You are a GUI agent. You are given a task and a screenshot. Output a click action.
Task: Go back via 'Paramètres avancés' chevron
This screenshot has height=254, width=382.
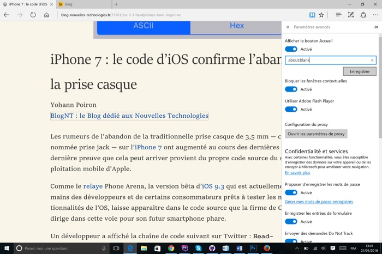click(288, 27)
